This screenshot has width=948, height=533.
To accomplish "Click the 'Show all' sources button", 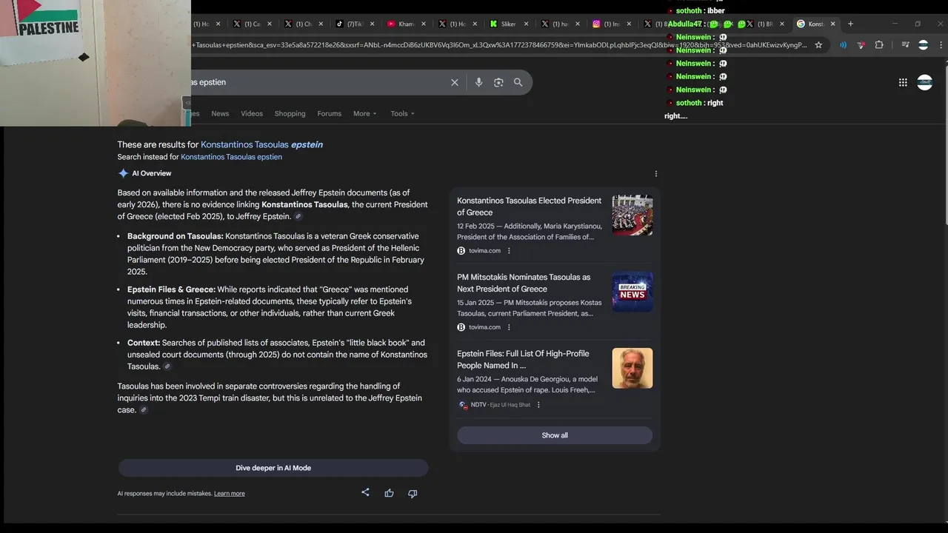I will click(x=555, y=435).
